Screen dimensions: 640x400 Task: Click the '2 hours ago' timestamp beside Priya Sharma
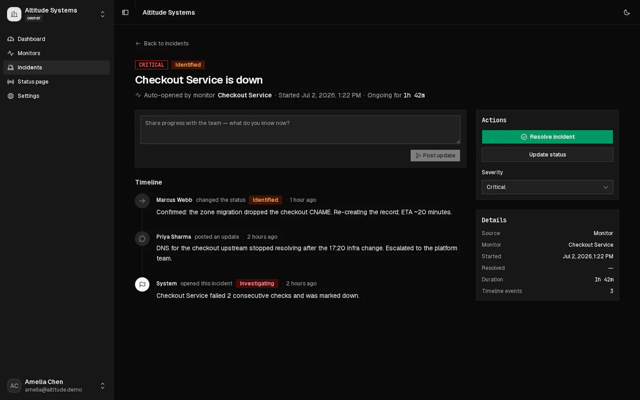coord(262,237)
